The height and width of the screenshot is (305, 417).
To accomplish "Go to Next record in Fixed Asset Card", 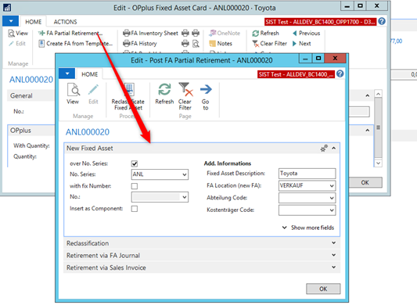I will (301, 43).
